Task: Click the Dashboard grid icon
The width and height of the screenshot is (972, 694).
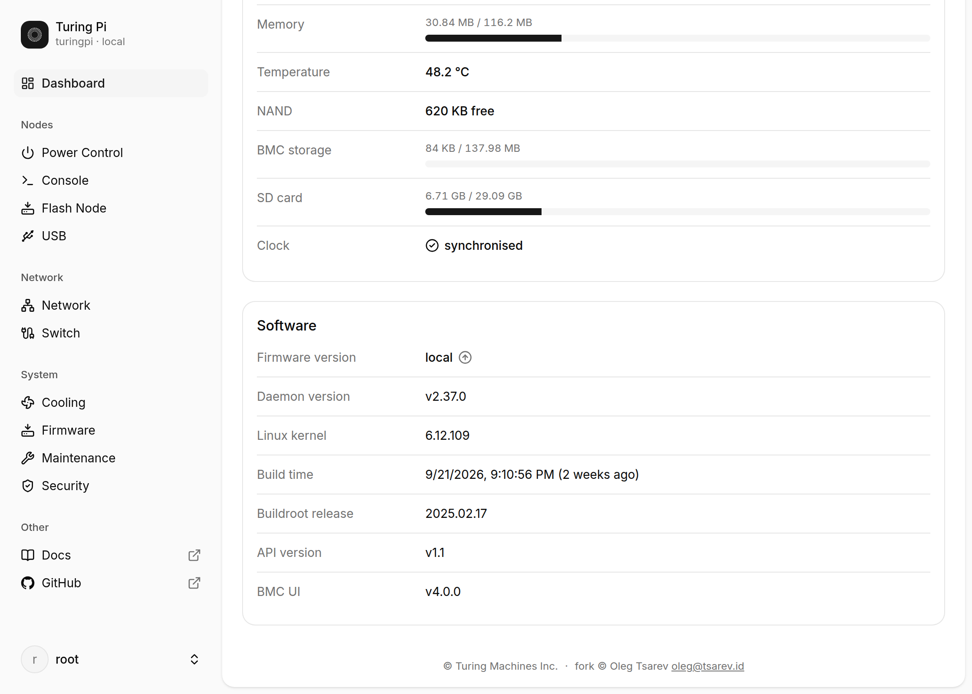Action: 28,83
